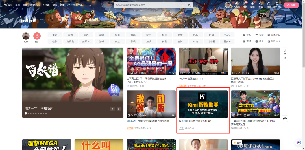Select the 番剧 category tab
The width and height of the screenshot is (305, 150).
coord(55,35)
